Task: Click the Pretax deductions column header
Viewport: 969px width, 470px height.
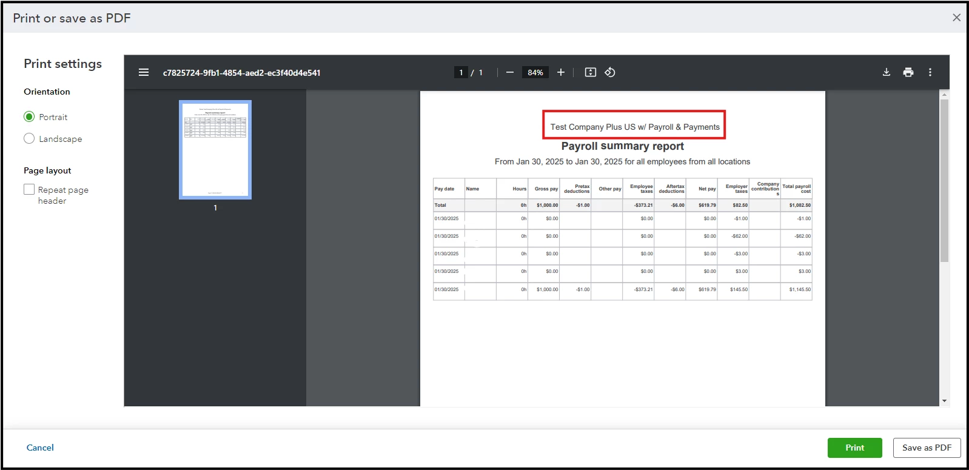Action: [x=577, y=189]
